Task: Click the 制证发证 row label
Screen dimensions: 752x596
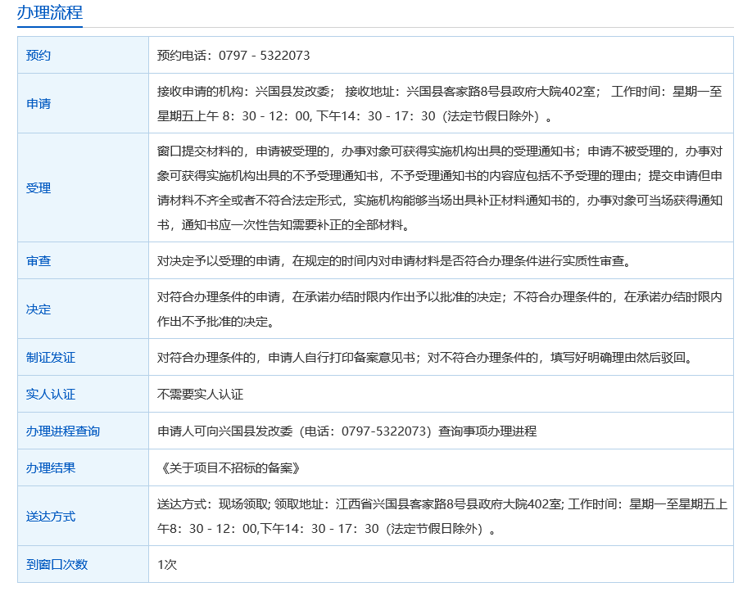Action: click(x=51, y=358)
